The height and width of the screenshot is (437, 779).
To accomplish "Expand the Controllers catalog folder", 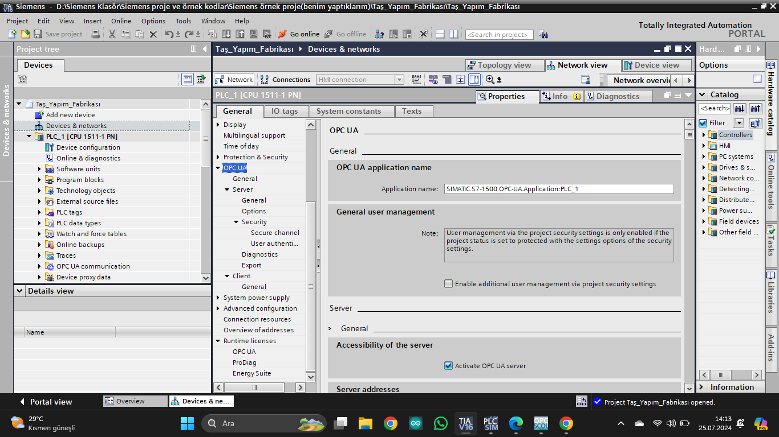I will [x=704, y=135].
